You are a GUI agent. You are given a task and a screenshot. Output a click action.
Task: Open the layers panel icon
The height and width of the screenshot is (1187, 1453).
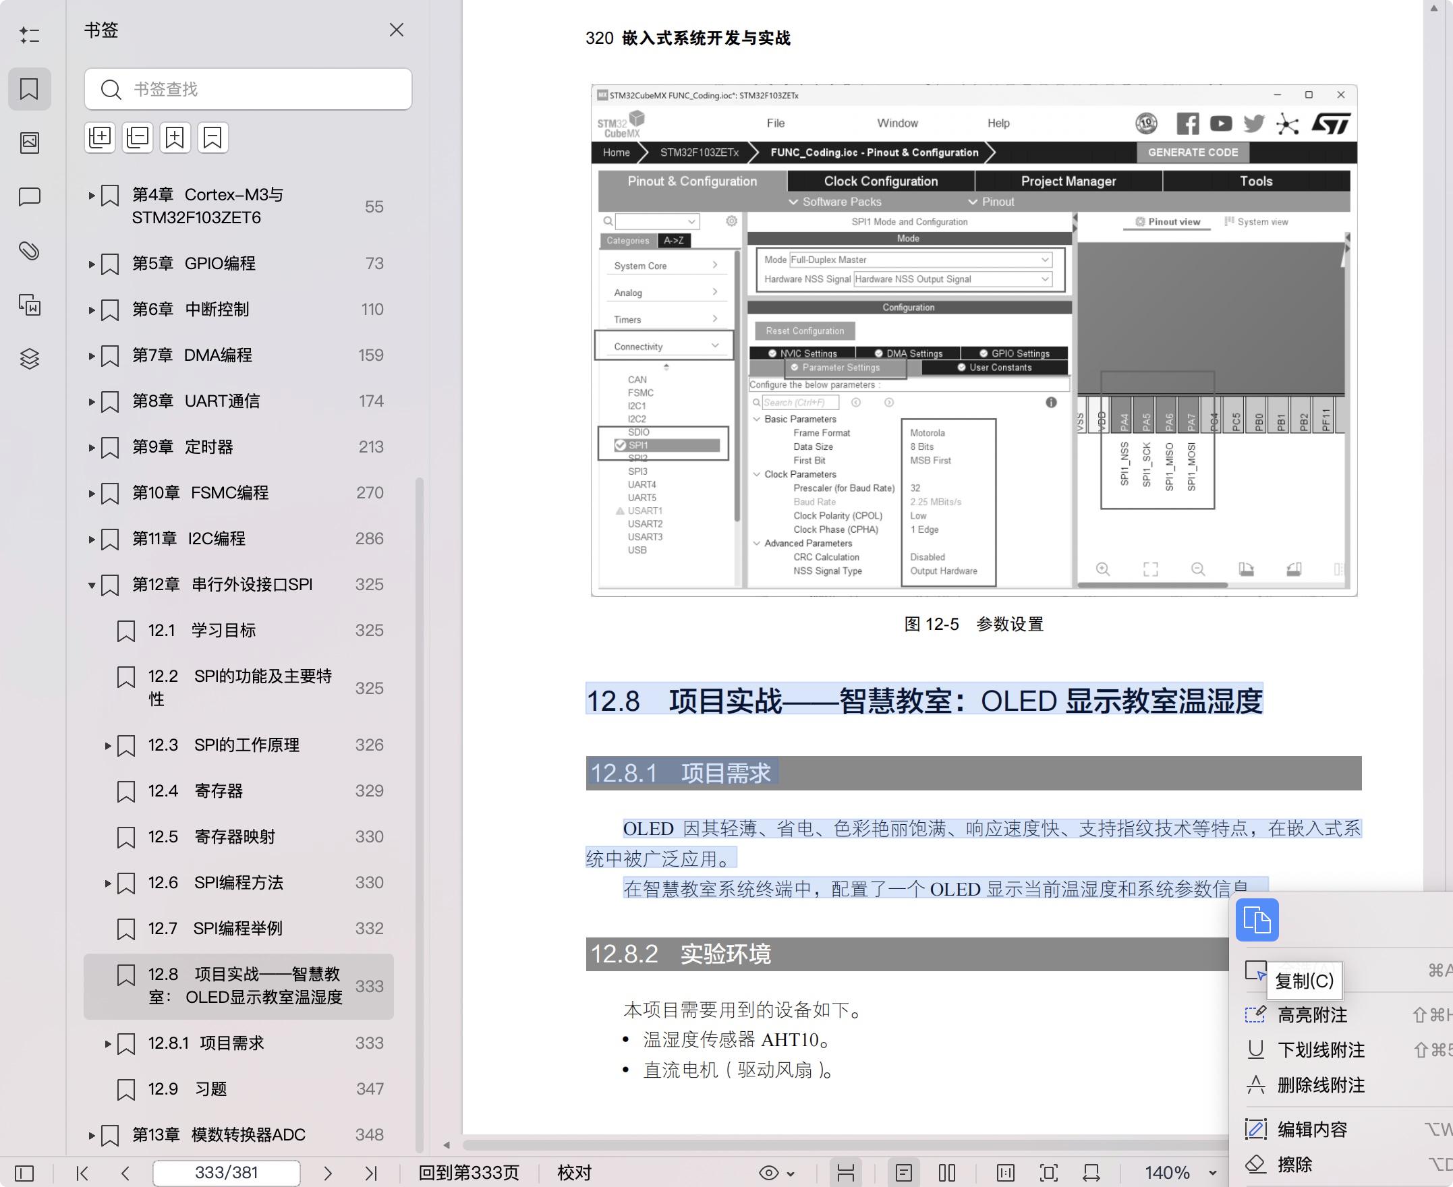pyautogui.click(x=30, y=358)
